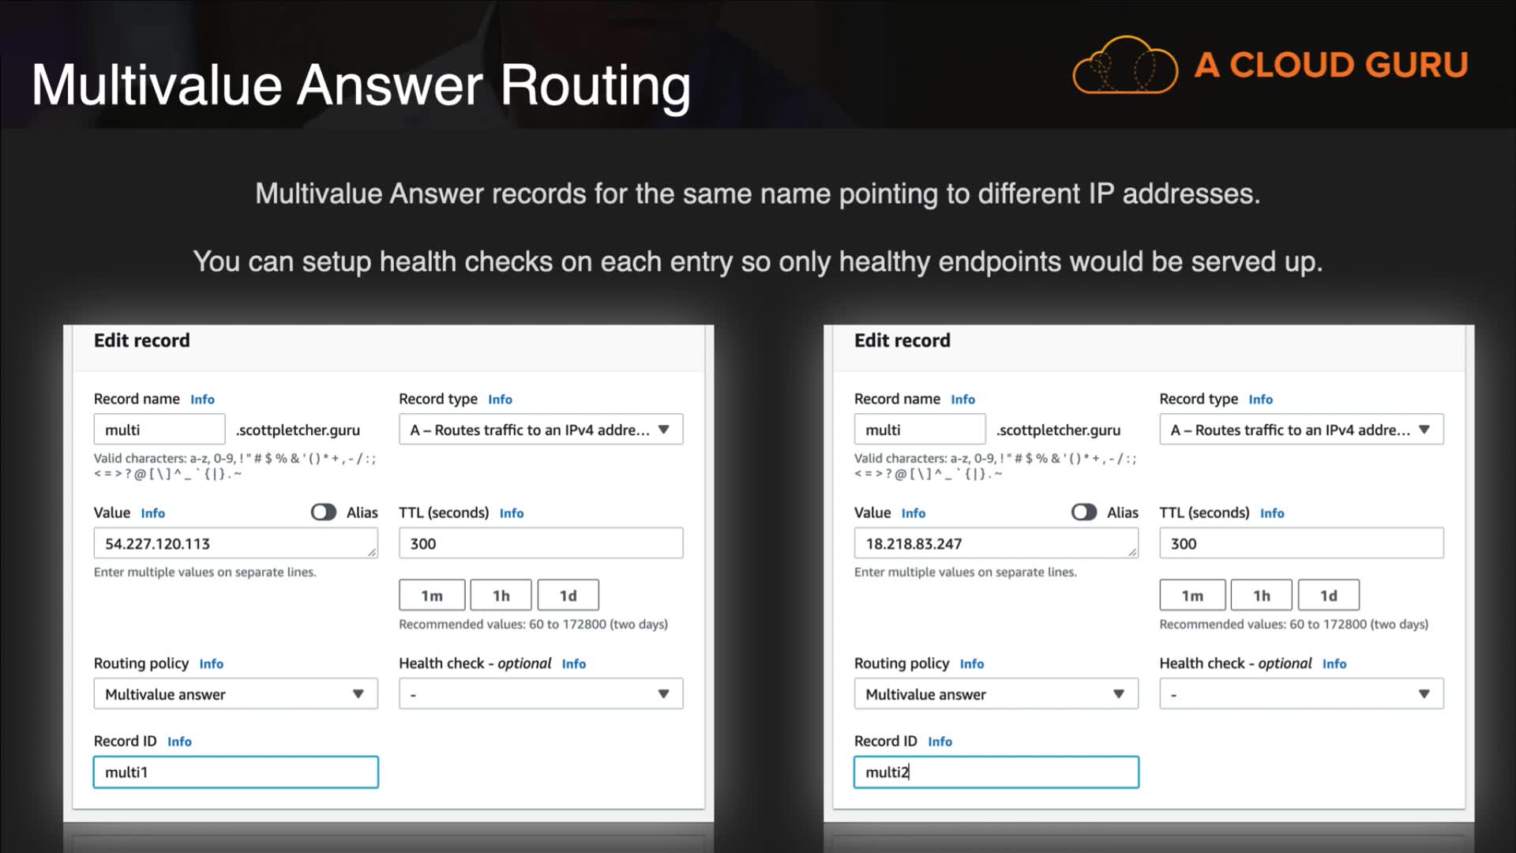Click 1m TTL button in left record
The width and height of the screenshot is (1516, 853).
(432, 596)
